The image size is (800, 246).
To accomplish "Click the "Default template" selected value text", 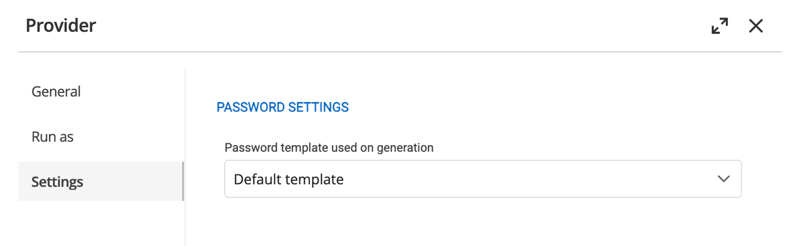I will tap(288, 179).
